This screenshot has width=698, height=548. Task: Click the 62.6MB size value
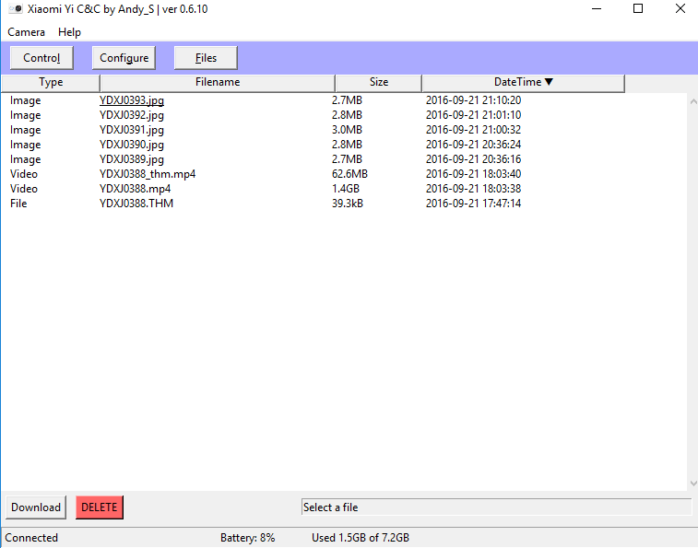tap(349, 174)
